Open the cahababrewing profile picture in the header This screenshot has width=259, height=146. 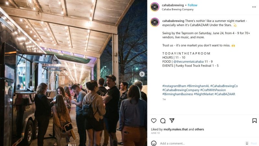tap(155, 7)
